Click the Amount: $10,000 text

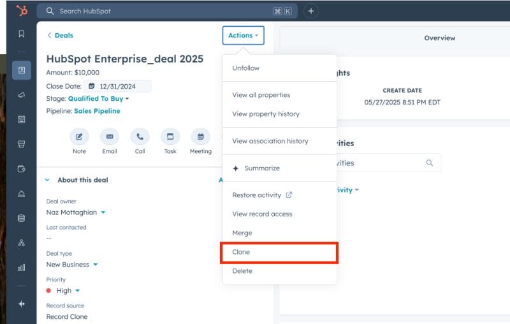click(73, 73)
